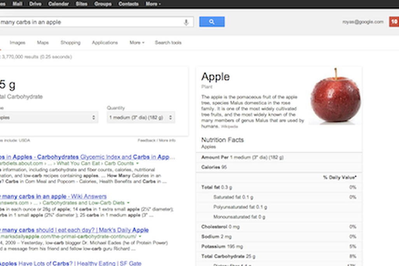Click the Sodium 2 mg row
399x266 pixels.
pos(279,237)
